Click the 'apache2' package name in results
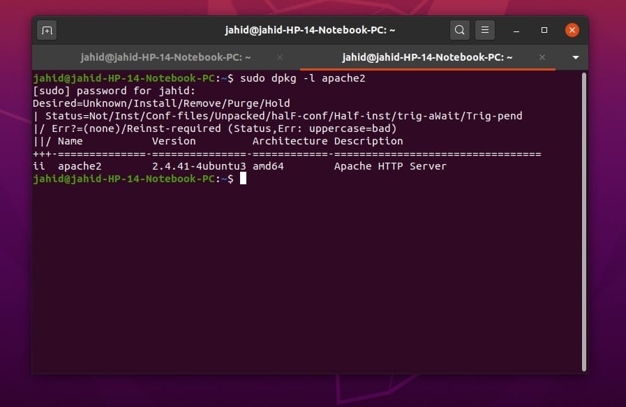Viewport: 626px width, 407px height. (80, 166)
